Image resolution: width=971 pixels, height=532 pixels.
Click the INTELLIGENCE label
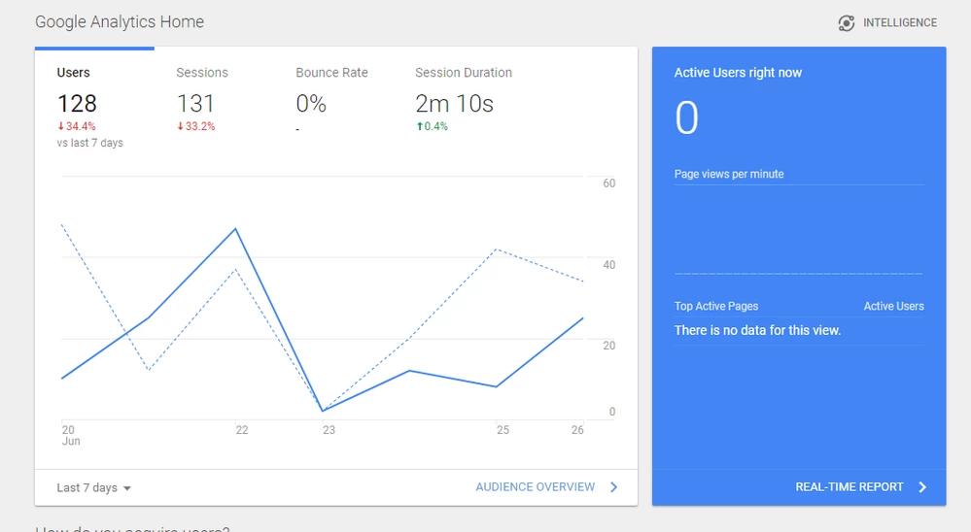[x=900, y=23]
